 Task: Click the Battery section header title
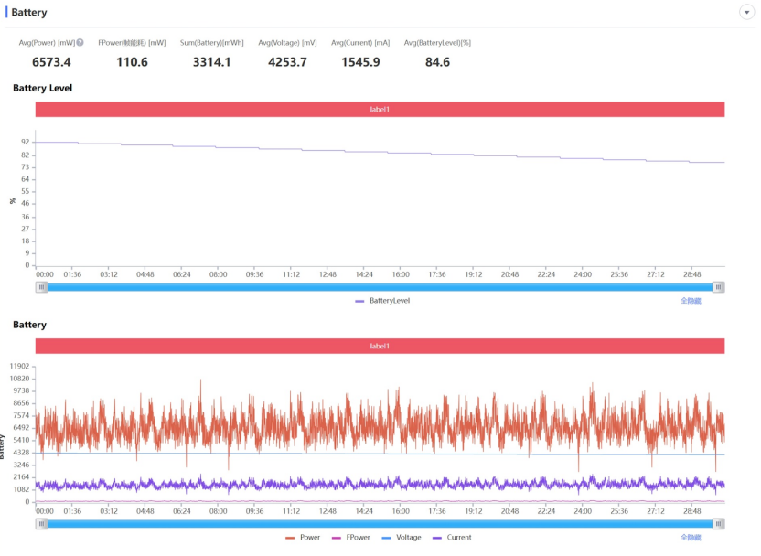point(29,13)
